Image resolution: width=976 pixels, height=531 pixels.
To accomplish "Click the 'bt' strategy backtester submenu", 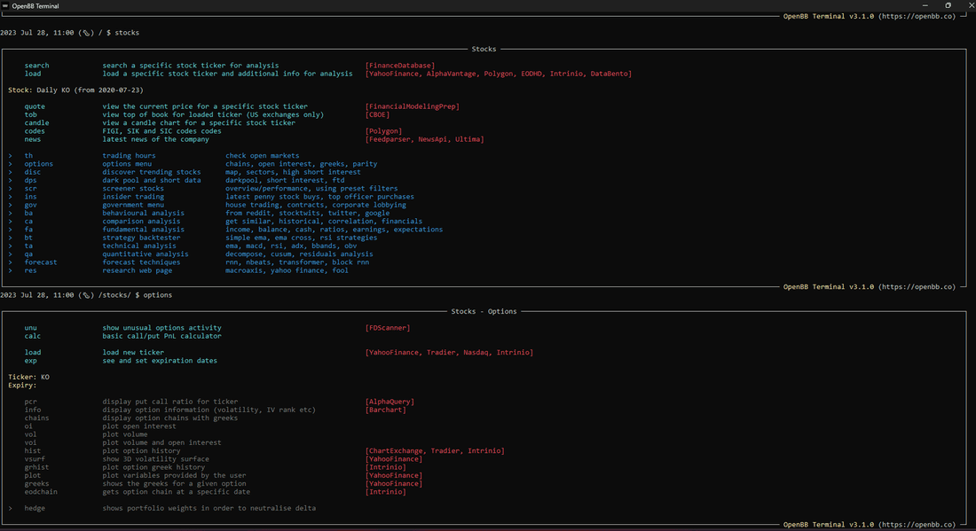I will tap(28, 238).
